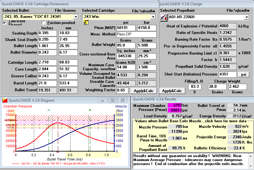Screen dimensions: 254x170
Task: Click the Barrel Length inches field
Action: pos(47,83)
